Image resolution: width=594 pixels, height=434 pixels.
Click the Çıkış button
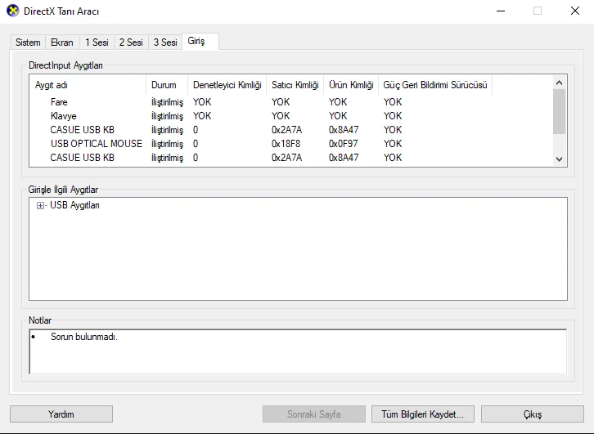pos(533,414)
